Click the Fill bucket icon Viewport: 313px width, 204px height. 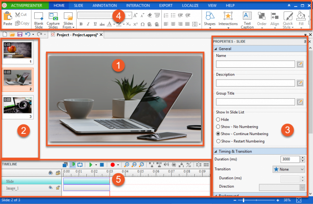(301, 16)
